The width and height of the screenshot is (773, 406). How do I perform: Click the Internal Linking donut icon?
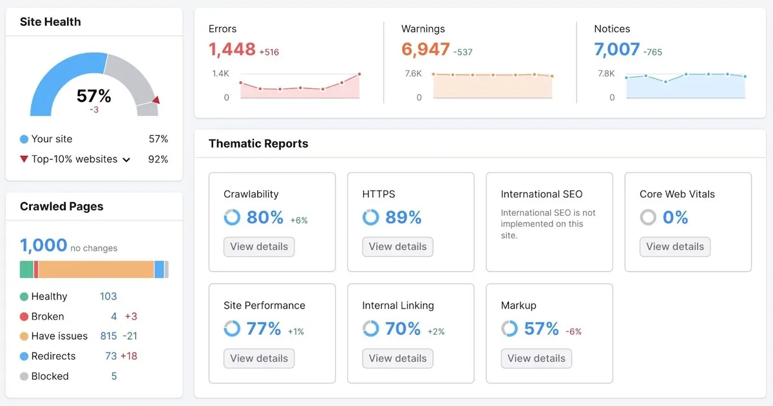(x=370, y=329)
